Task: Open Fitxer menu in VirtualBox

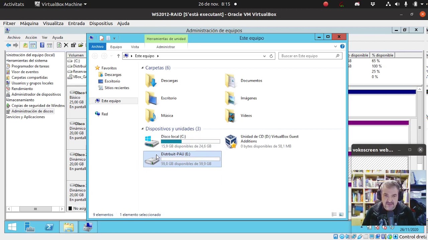Action: (x=9, y=23)
